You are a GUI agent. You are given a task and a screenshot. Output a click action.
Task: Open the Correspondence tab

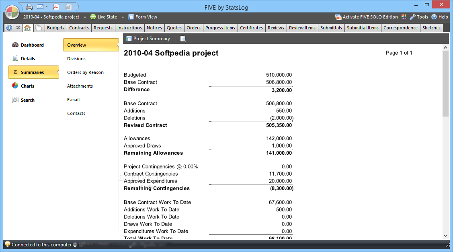pos(400,28)
